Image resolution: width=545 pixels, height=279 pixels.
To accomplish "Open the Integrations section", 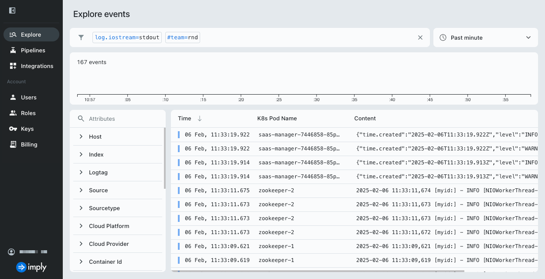I will point(31,66).
